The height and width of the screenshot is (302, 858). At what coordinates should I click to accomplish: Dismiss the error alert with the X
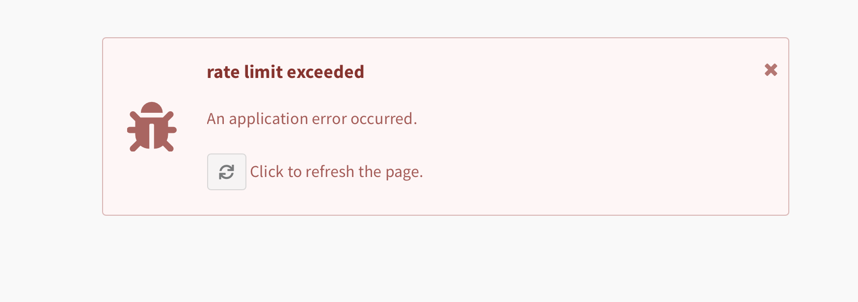pyautogui.click(x=771, y=70)
